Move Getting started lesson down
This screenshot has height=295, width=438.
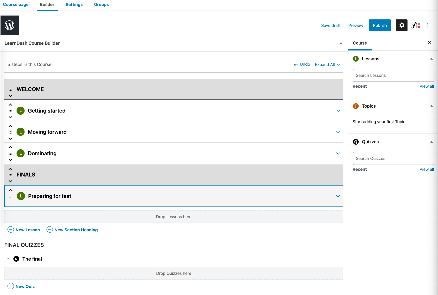point(10,117)
